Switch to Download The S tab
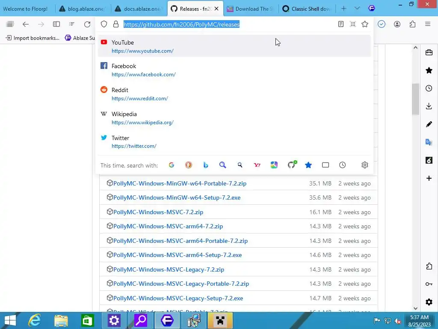The width and height of the screenshot is (438, 329). [251, 9]
